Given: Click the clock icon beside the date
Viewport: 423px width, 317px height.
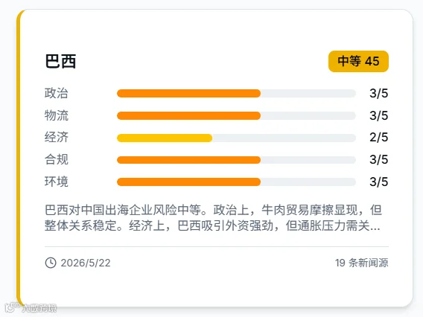Looking at the screenshot, I should pos(51,263).
